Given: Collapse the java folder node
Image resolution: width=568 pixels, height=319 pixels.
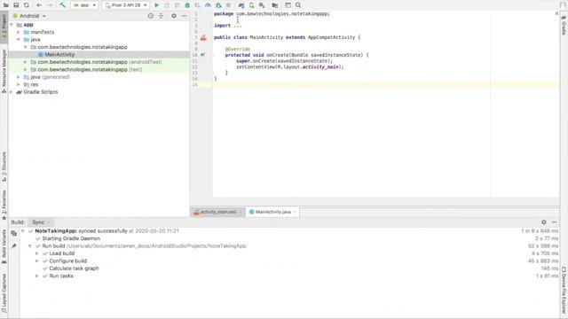Looking at the screenshot, I should tap(19, 39).
